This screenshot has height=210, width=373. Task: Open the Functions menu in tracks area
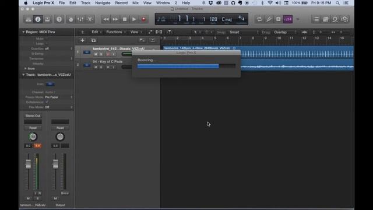[x=116, y=32]
